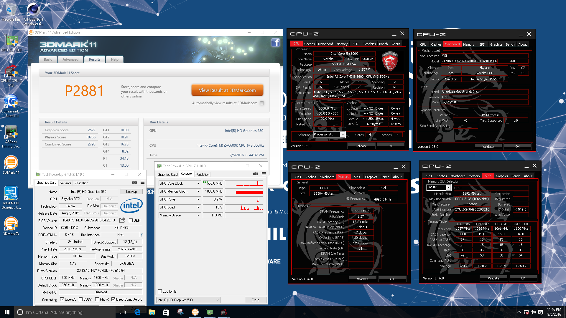Click the GPU Core Clock sensor graph
Viewport: 566px width, 318px height.
tap(244, 183)
